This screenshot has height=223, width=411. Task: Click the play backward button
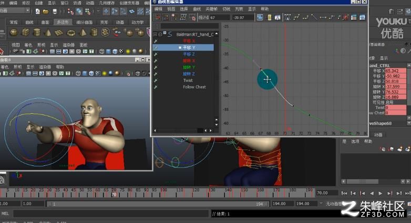(372, 193)
